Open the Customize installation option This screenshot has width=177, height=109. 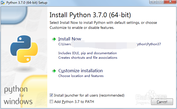(x=81, y=71)
